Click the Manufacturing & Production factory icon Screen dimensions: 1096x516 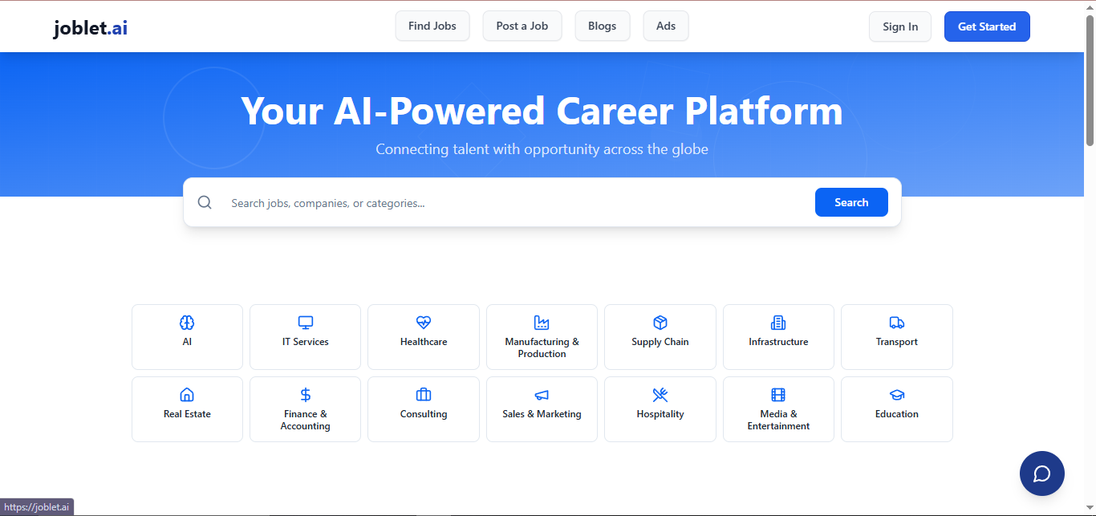pos(542,323)
